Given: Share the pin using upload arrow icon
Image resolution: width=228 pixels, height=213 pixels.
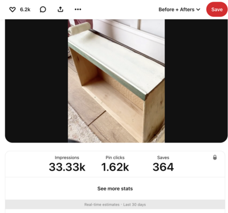Looking at the screenshot, I should 60,9.
